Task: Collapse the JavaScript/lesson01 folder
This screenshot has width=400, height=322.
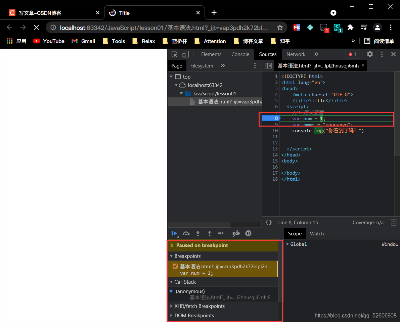Action: click(181, 94)
